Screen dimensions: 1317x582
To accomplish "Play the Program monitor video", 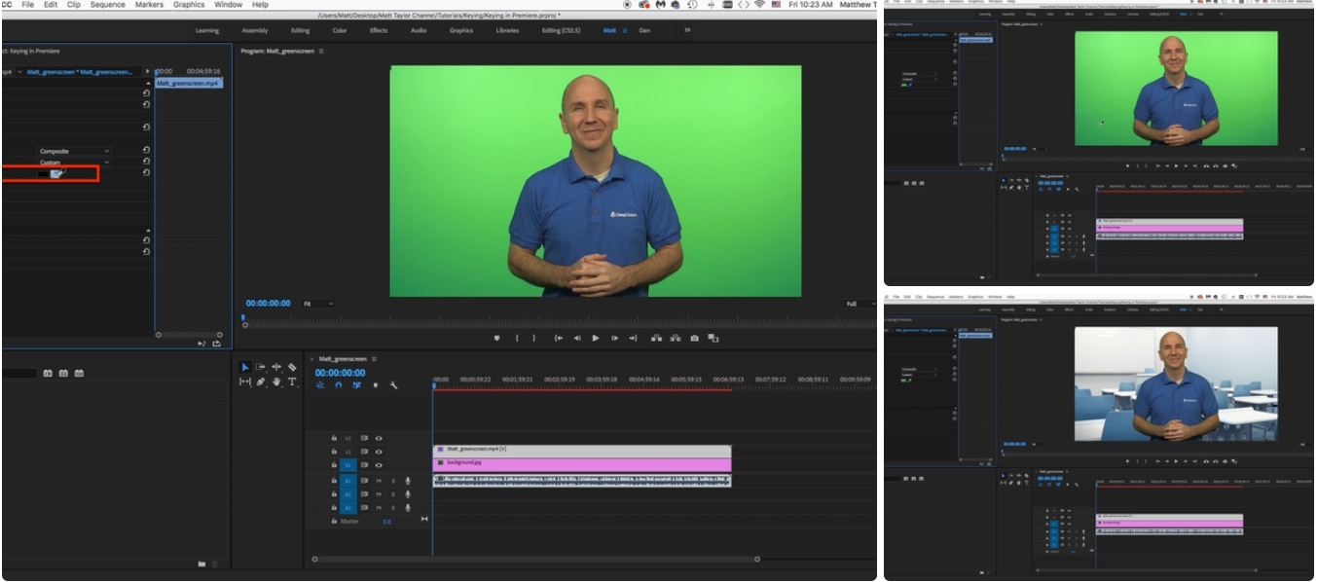I will (596, 338).
